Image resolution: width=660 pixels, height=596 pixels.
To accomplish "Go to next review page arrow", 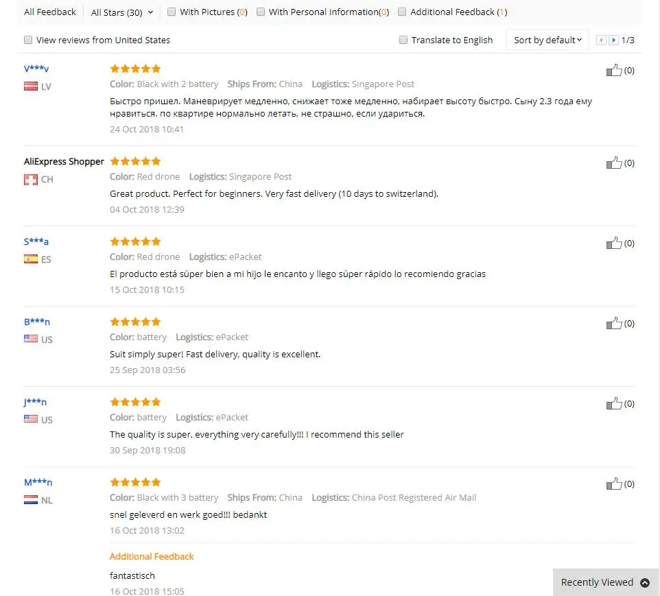I will coord(614,40).
